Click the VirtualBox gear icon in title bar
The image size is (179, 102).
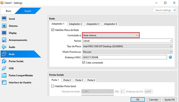coord(2,3)
